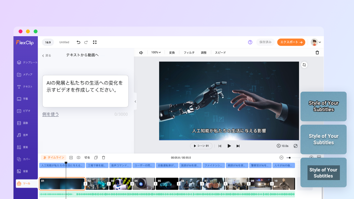The width and height of the screenshot is (354, 199).
Task: Collapse the left panel with the chevron handle
Action: (x=135, y=102)
